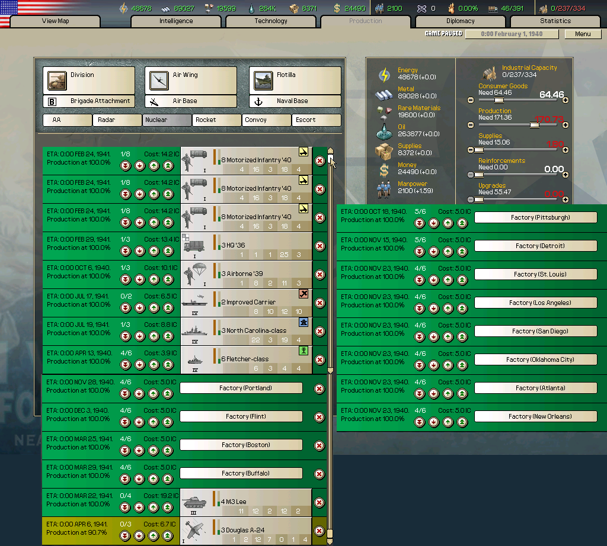The height and width of the screenshot is (546, 607).
Task: Move Factory (Oklahoma City) order down one
Action: tap(433, 365)
